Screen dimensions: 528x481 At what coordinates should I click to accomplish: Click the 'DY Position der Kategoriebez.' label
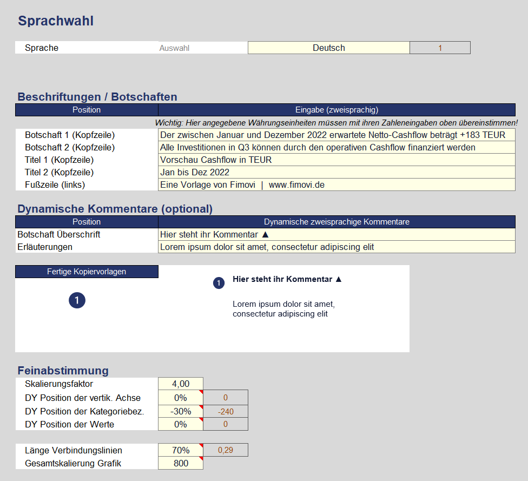[84, 412]
